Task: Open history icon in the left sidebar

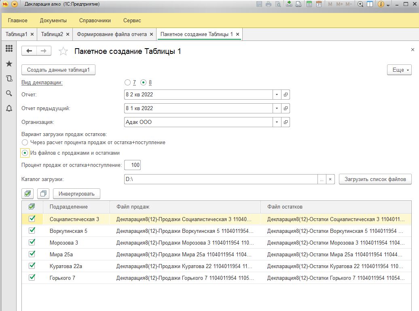Action: [x=9, y=79]
